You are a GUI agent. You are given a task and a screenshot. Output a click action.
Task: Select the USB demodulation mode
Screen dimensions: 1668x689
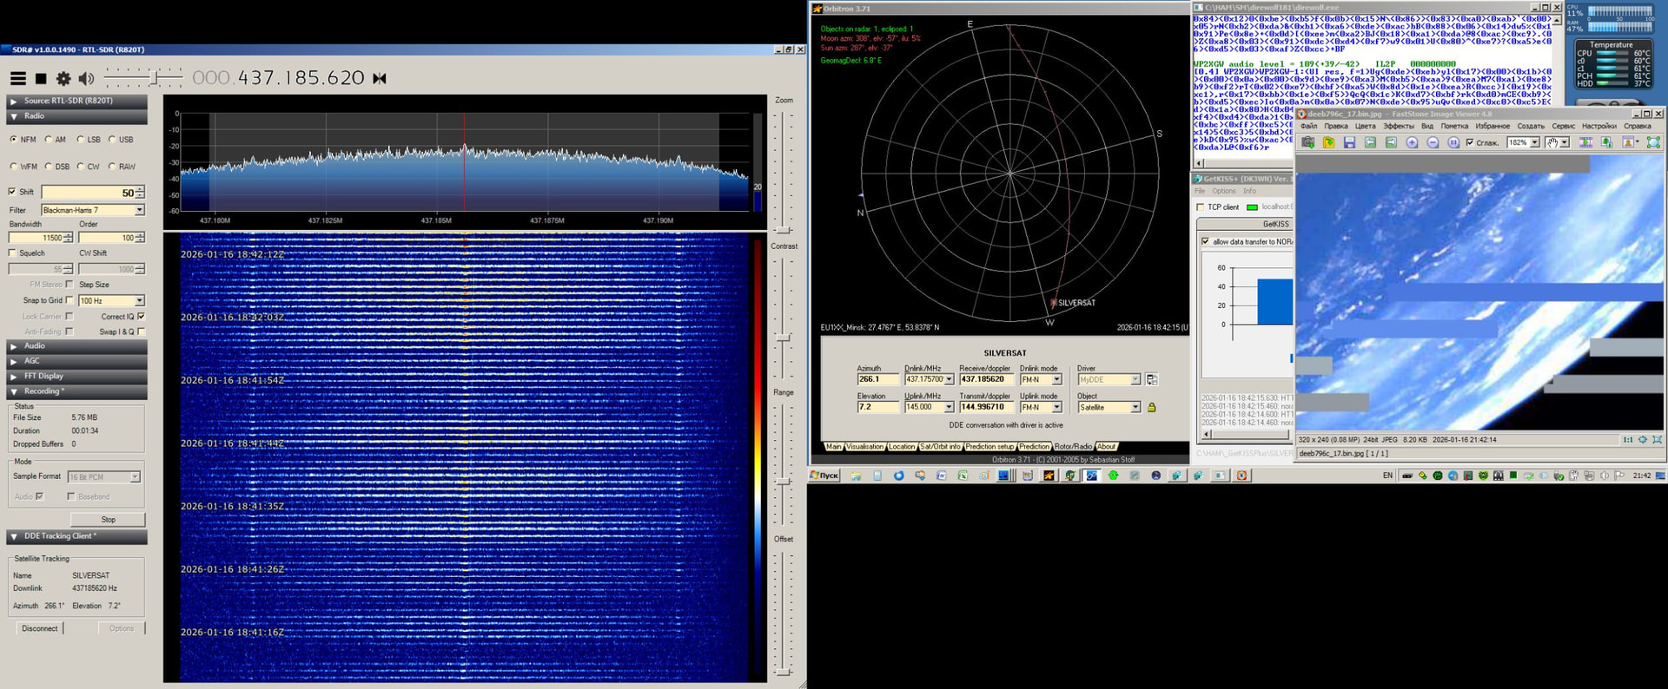coord(112,140)
